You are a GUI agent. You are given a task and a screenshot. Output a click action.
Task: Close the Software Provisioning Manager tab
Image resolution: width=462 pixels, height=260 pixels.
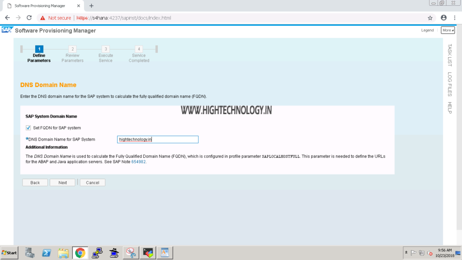pos(79,6)
